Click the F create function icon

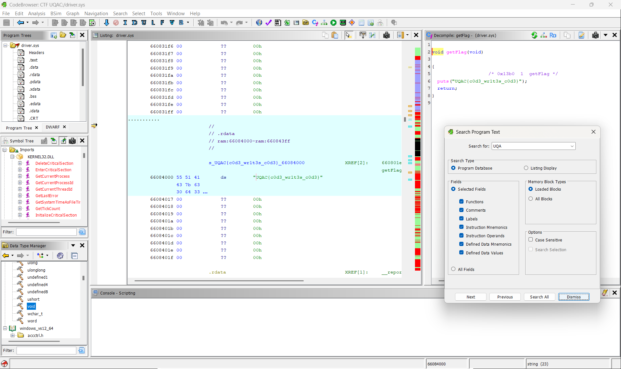162,23
